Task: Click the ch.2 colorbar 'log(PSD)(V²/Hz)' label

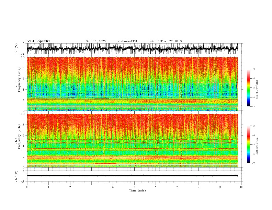Action: pyautogui.click(x=257, y=146)
